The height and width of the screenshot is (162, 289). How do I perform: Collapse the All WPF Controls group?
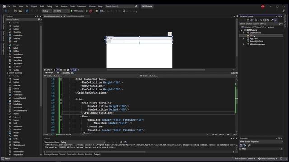[8, 73]
